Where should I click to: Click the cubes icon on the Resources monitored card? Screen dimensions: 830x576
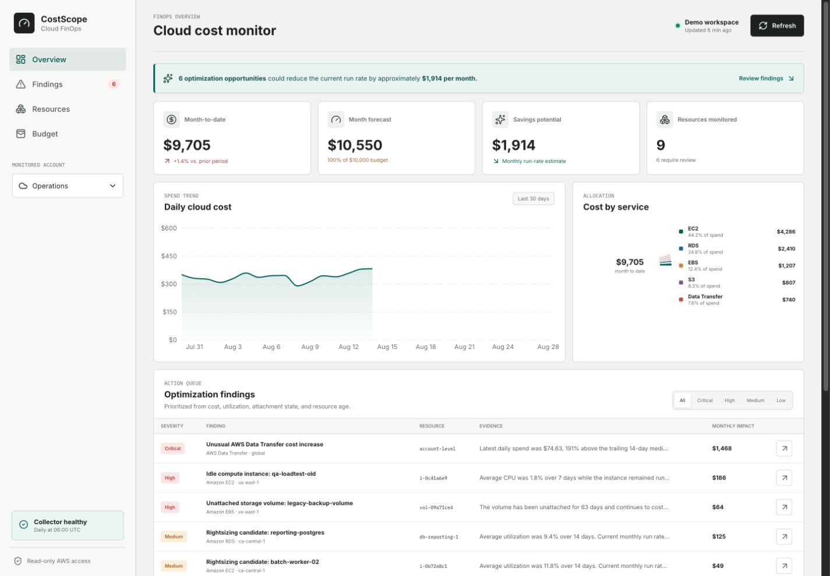pyautogui.click(x=665, y=119)
